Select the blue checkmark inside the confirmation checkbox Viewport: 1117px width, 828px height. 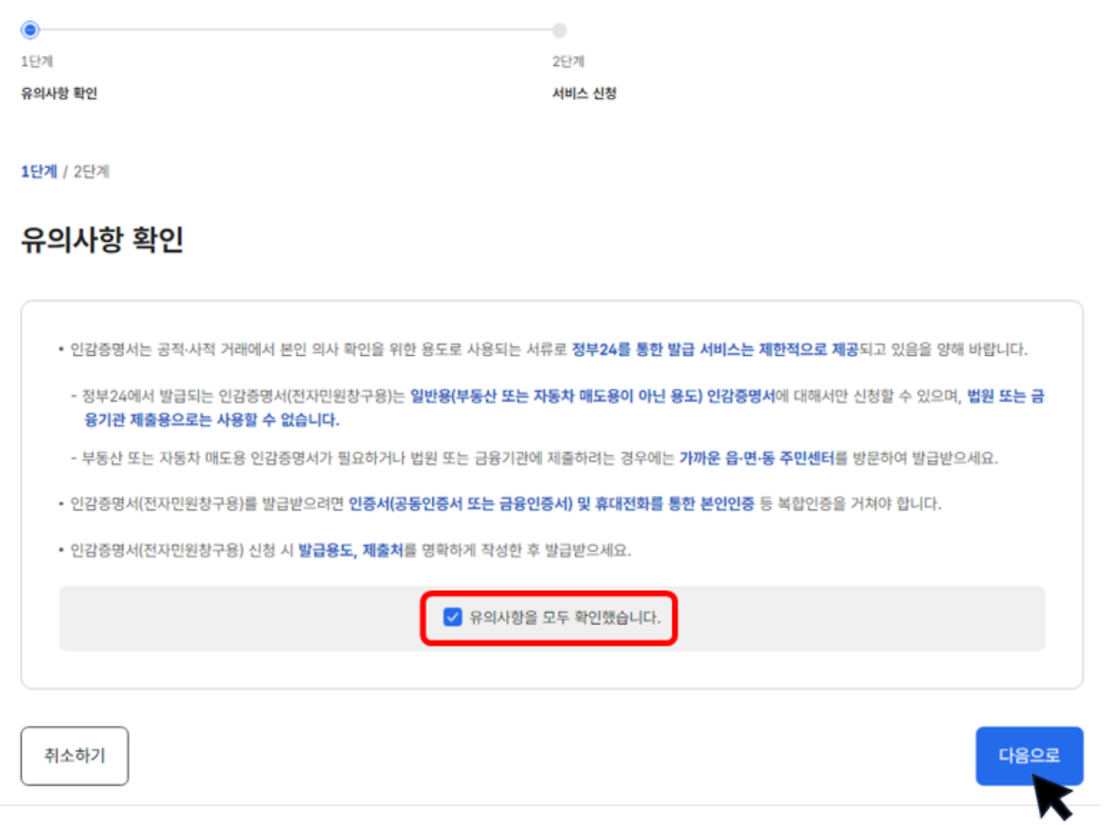click(453, 619)
